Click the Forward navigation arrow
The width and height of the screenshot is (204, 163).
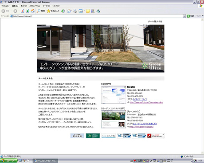[x=15, y=11]
